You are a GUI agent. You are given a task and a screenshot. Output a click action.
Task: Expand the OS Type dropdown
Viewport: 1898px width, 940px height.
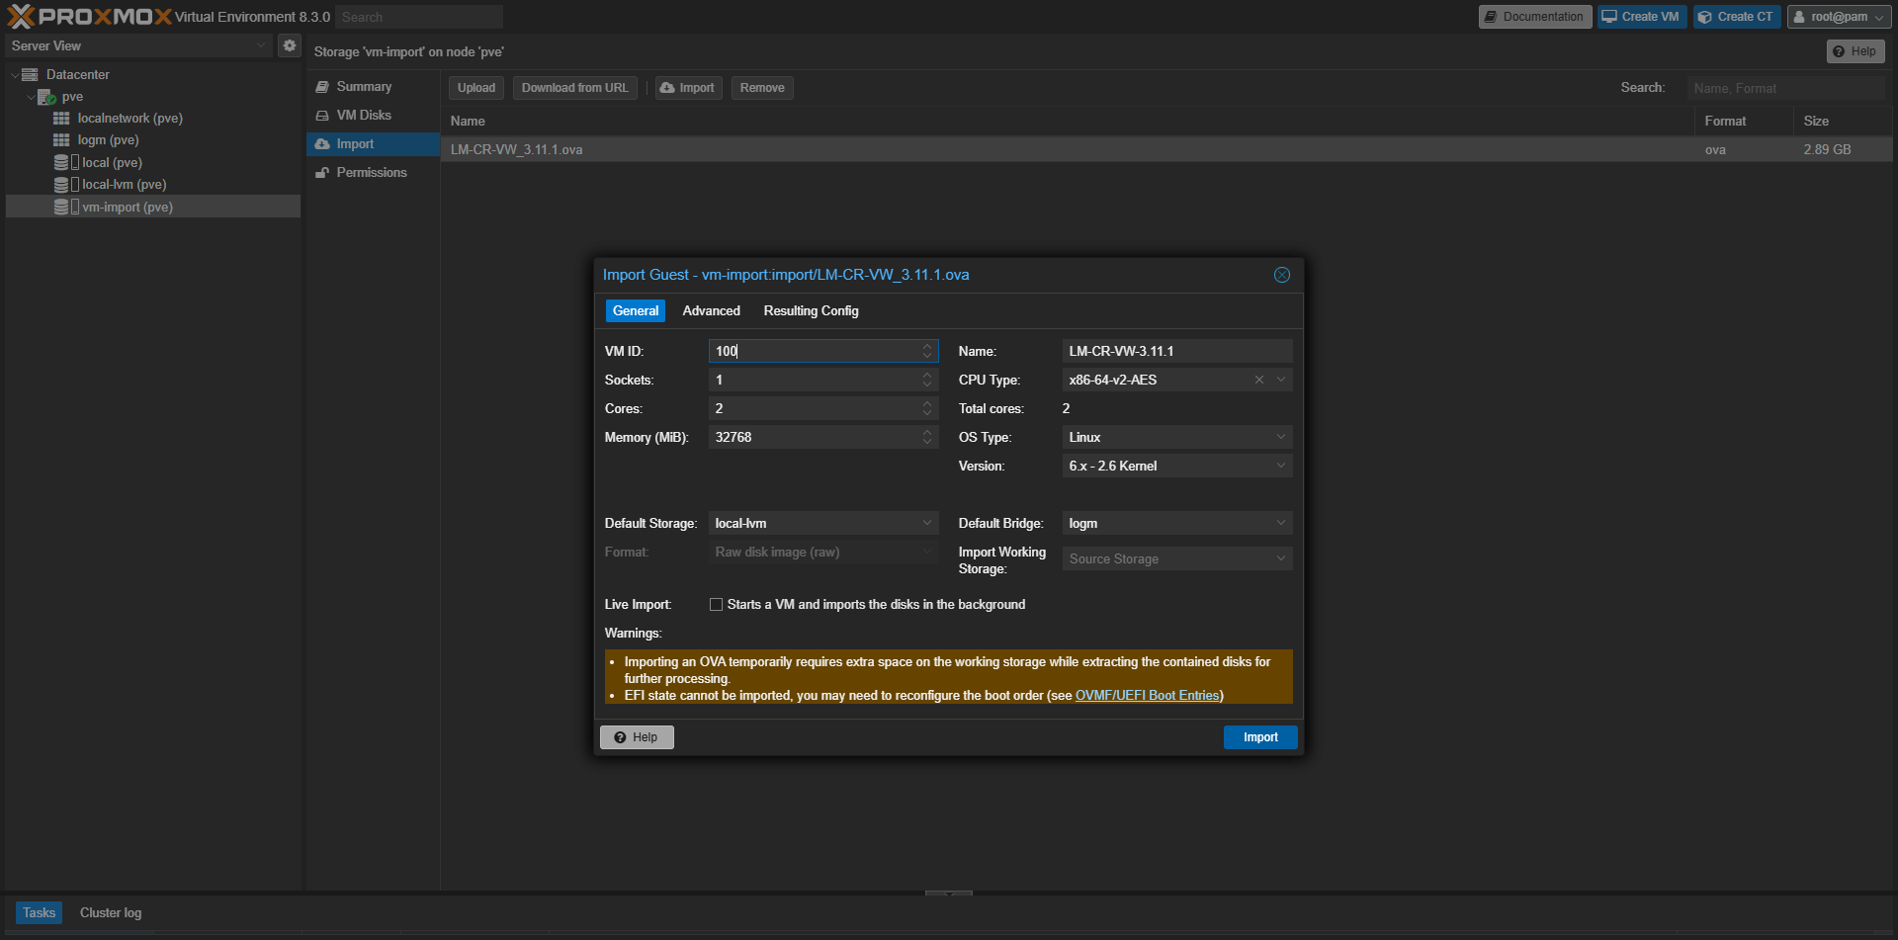pos(1281,437)
